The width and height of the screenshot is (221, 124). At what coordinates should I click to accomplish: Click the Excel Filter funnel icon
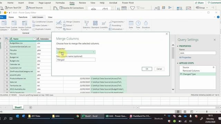[132, 8]
